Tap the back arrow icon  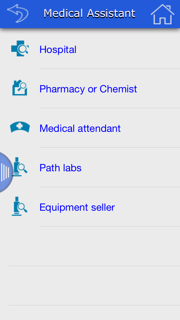tap(17, 14)
